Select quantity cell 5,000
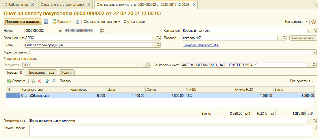 88,96
